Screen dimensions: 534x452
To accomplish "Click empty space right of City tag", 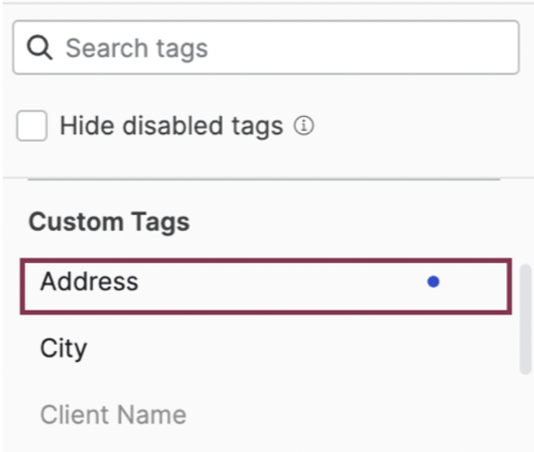I will coord(324,349).
